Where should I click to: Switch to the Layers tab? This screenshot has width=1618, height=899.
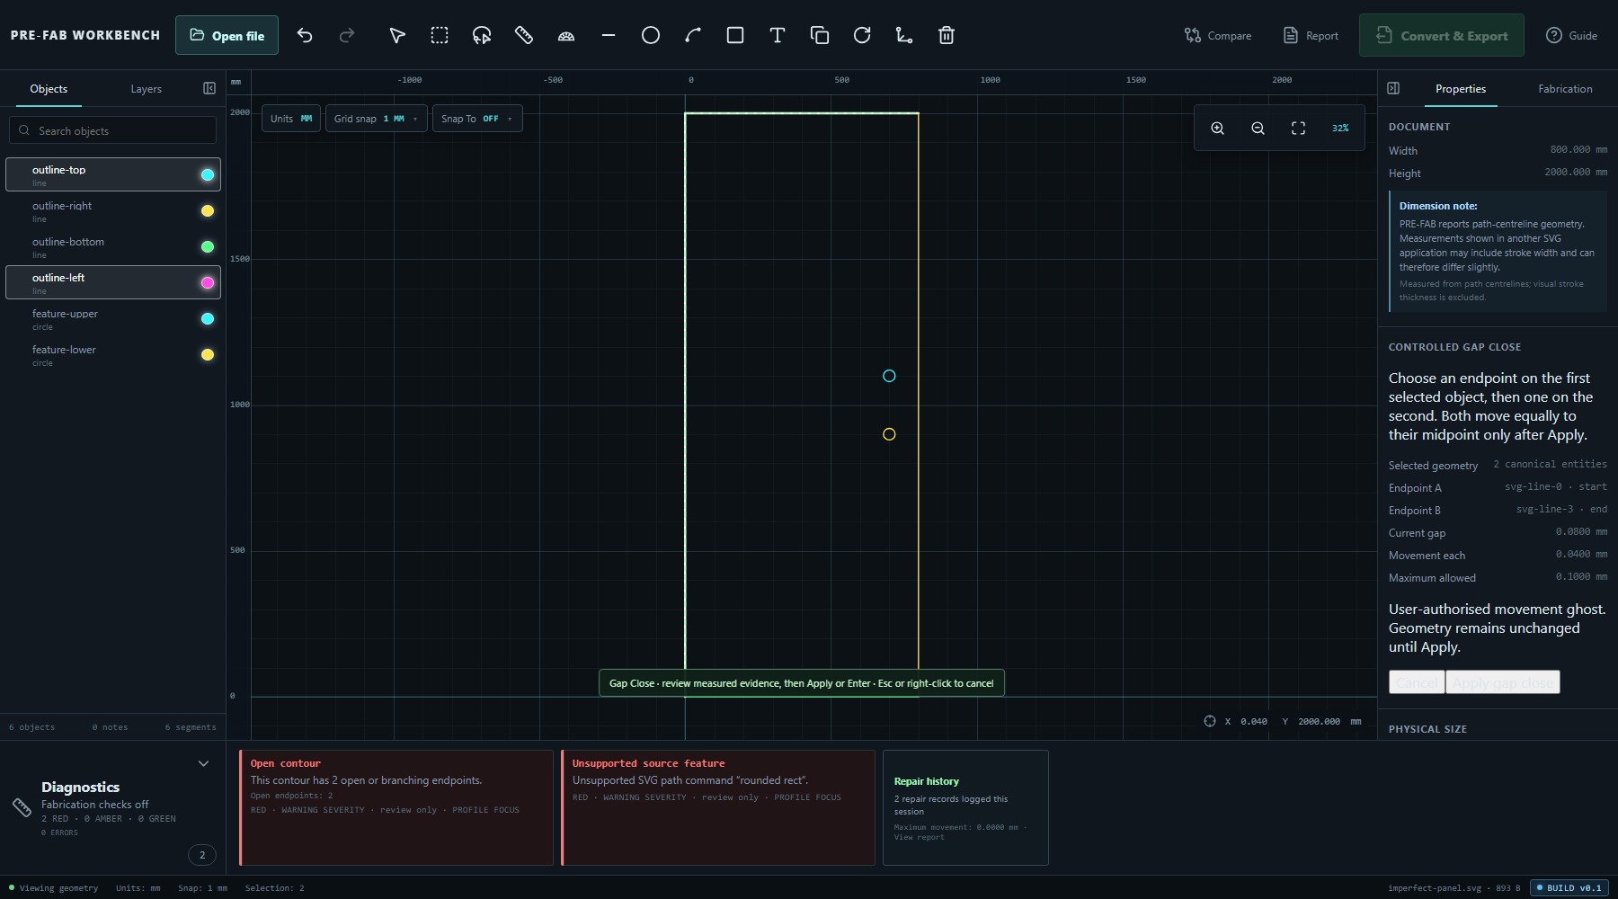[x=147, y=89]
